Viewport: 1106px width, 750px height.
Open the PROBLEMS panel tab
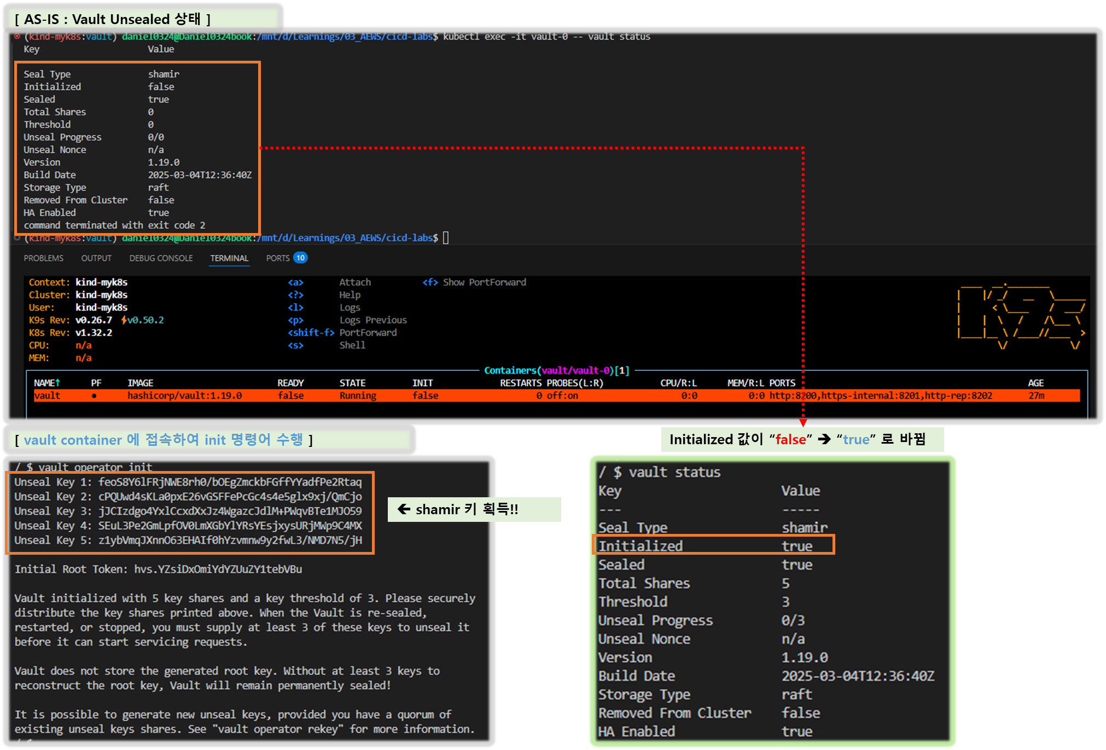[43, 258]
